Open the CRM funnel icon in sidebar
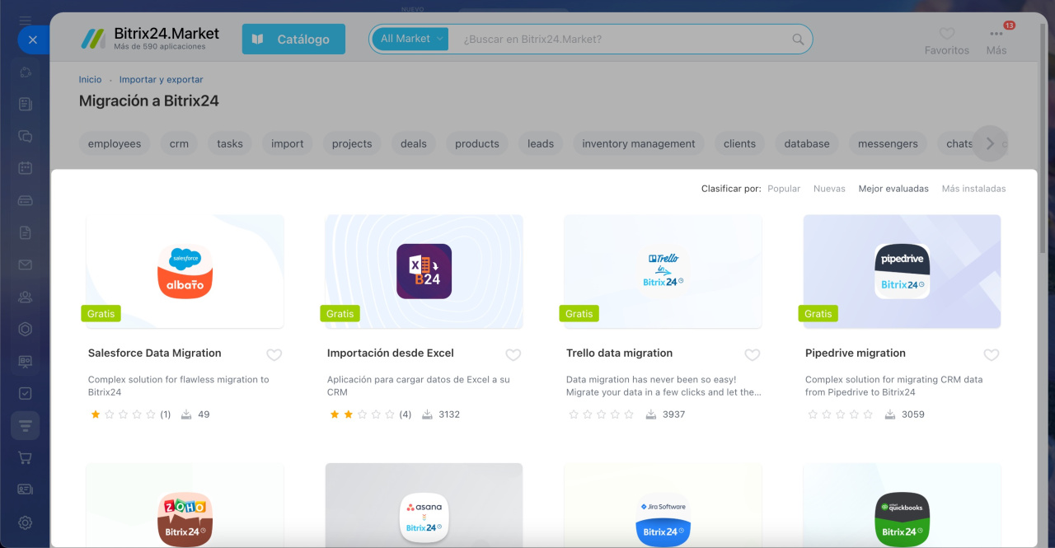This screenshot has height=548, width=1055. point(26,425)
